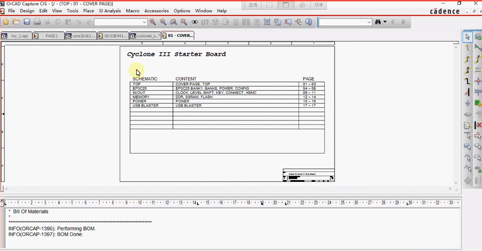This screenshot has width=482, height=251.
Task: Select the Place Junction tool
Action: (478, 81)
